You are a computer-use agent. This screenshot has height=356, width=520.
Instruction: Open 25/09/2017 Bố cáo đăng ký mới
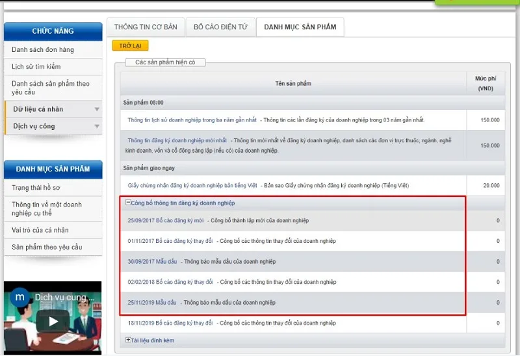pyautogui.click(x=166, y=220)
